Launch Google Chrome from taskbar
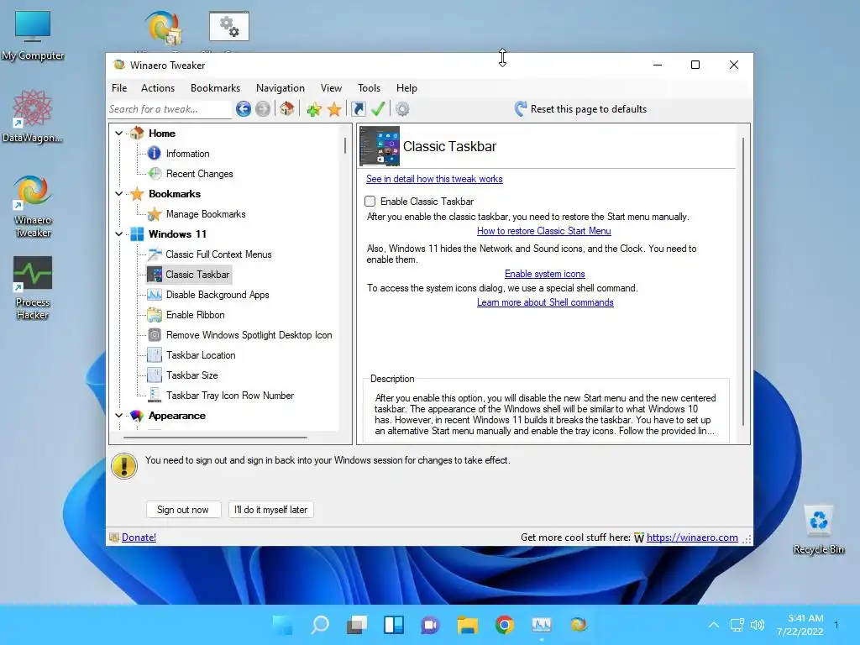 click(505, 625)
